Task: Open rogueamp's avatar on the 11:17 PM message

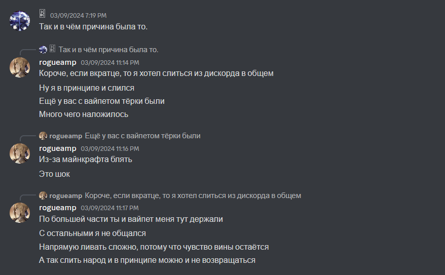Action: pos(20,213)
